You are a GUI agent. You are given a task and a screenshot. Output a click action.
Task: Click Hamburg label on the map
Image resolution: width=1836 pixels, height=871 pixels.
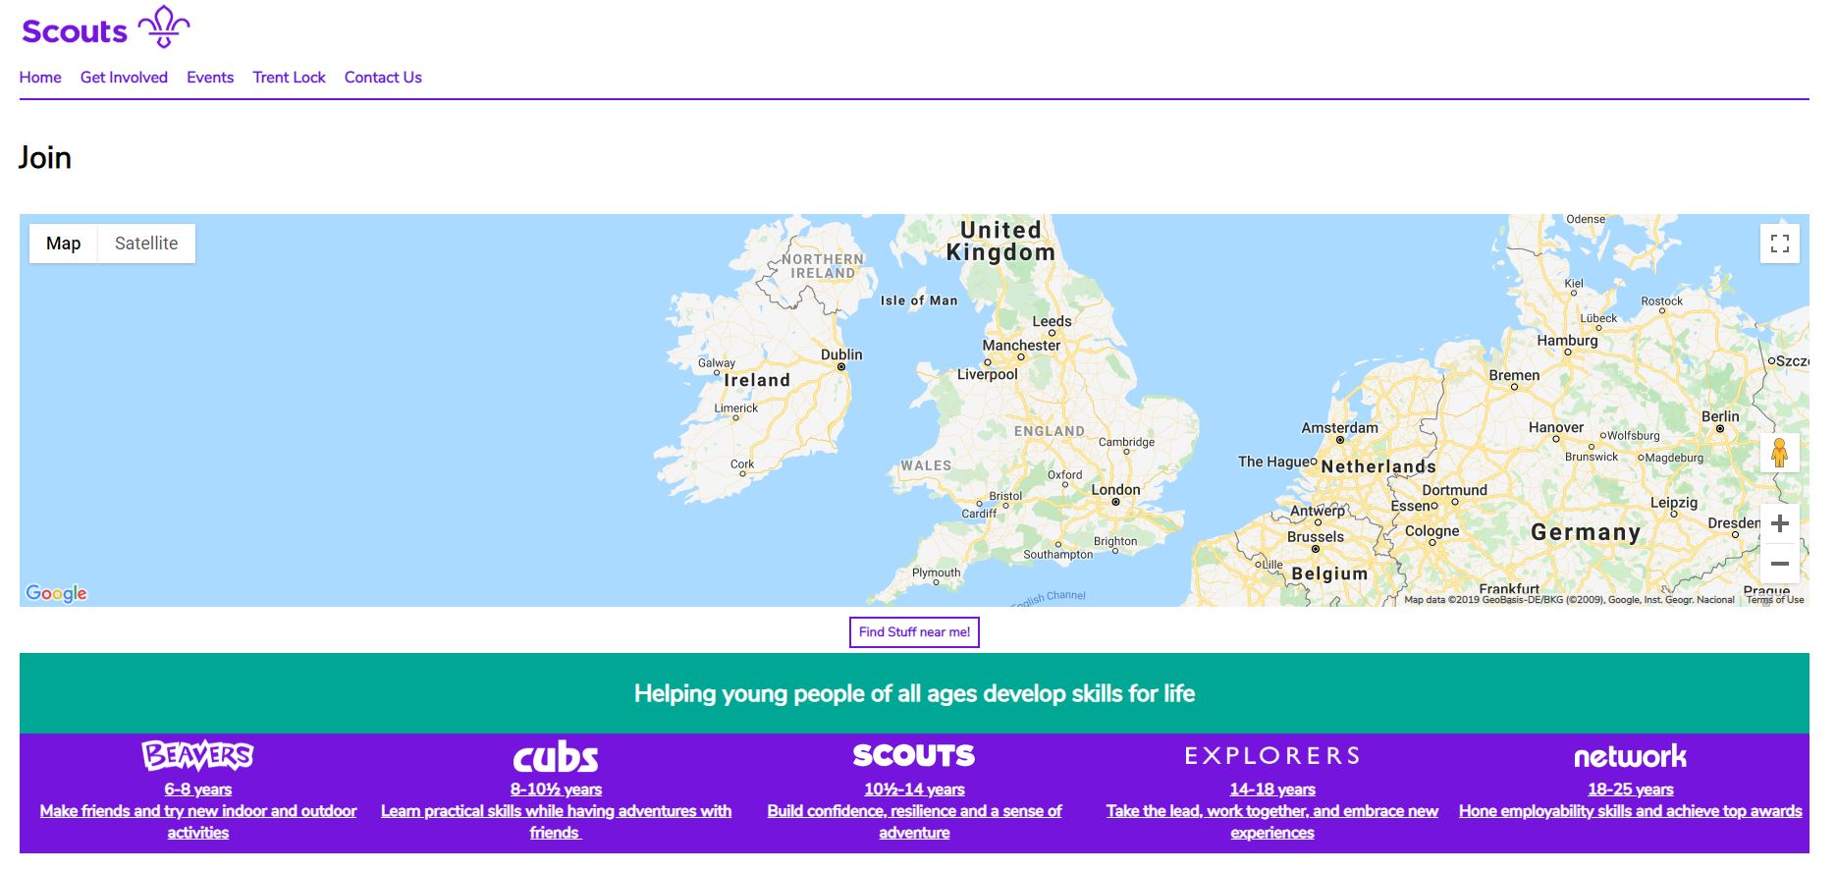click(x=1567, y=341)
